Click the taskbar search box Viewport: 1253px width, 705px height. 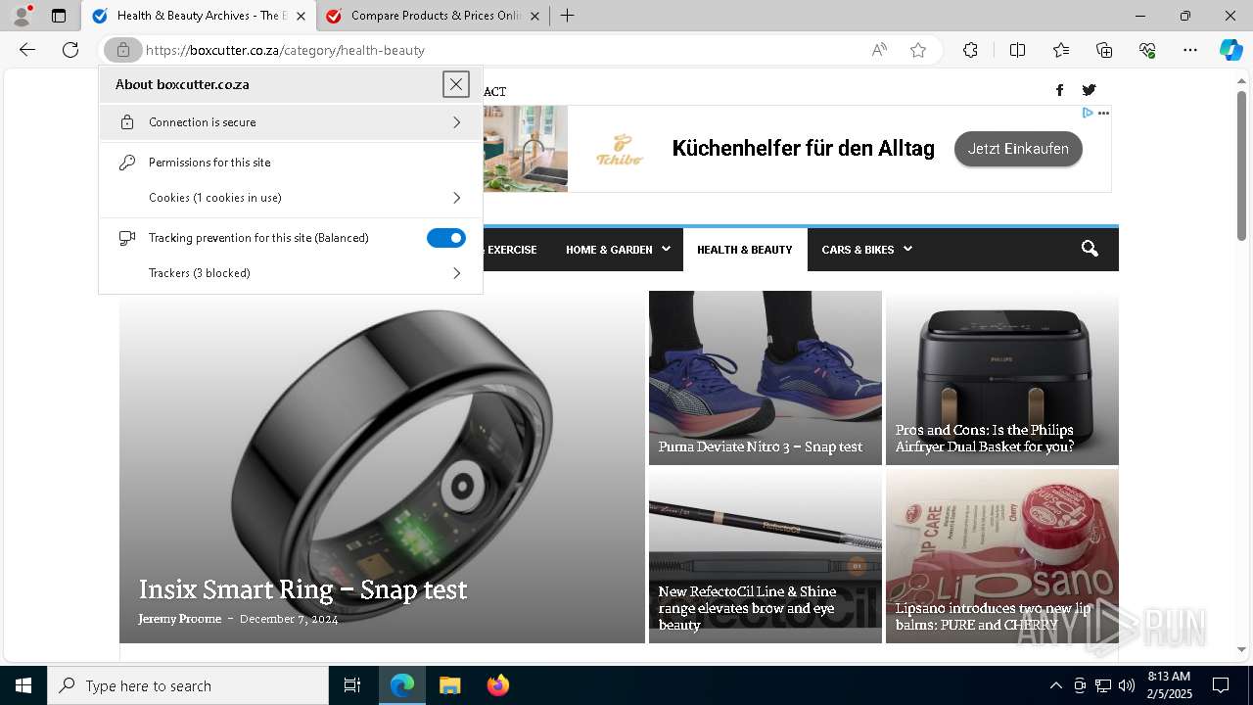[x=188, y=685]
